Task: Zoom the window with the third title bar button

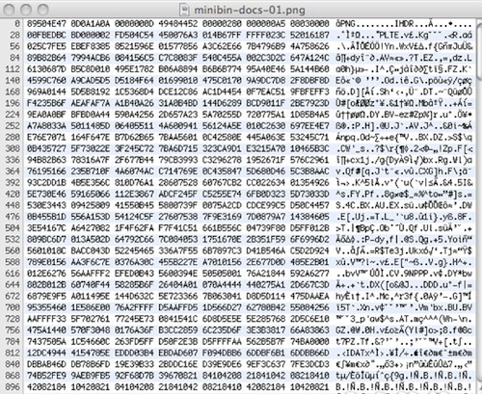Action: 42,10
